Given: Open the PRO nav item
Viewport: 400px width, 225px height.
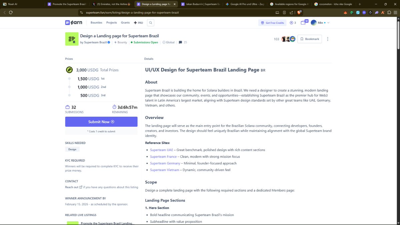Looking at the screenshot, I should (x=138, y=23).
